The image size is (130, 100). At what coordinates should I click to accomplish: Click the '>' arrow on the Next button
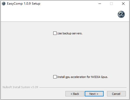pyautogui.click(x=97, y=94)
